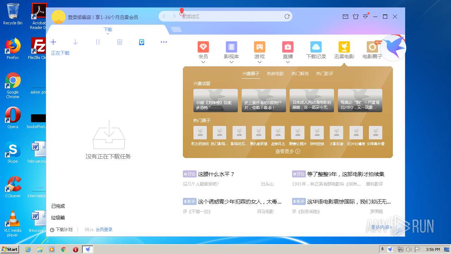Viewport: 451px width, 254px height.
Task: Select the 下载 tab
Action: point(108,30)
